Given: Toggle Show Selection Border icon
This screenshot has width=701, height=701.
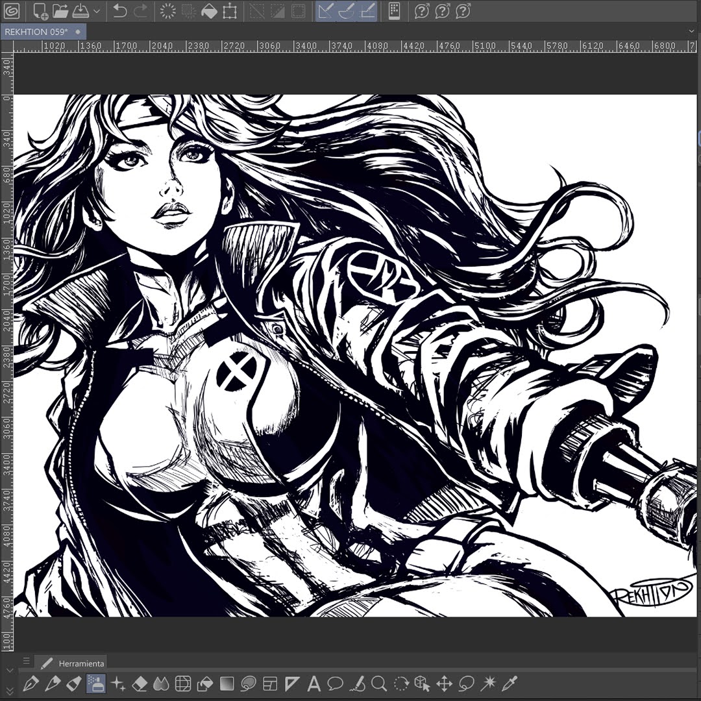Looking at the screenshot, I should (x=298, y=11).
